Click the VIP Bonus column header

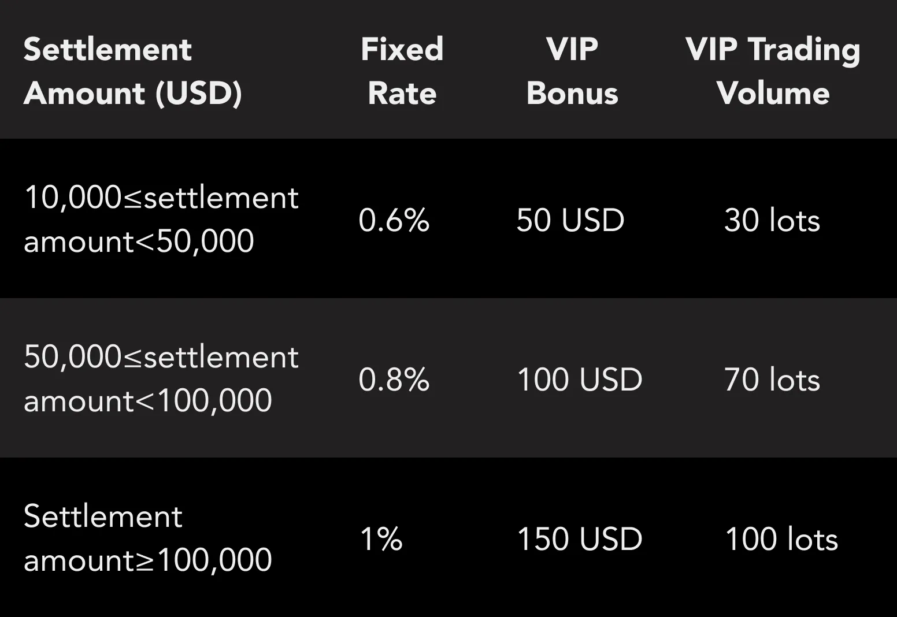[x=572, y=70]
